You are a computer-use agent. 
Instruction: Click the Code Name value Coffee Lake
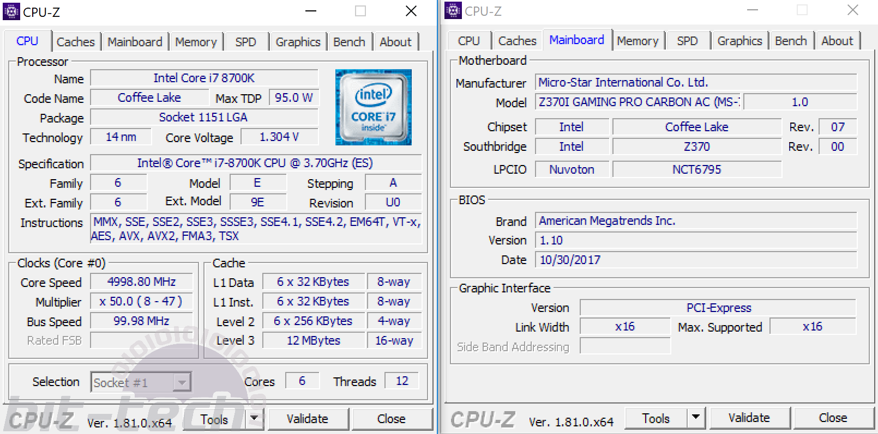(x=149, y=97)
